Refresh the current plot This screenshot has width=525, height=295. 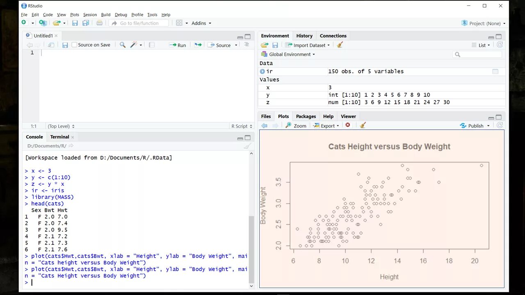click(500, 125)
